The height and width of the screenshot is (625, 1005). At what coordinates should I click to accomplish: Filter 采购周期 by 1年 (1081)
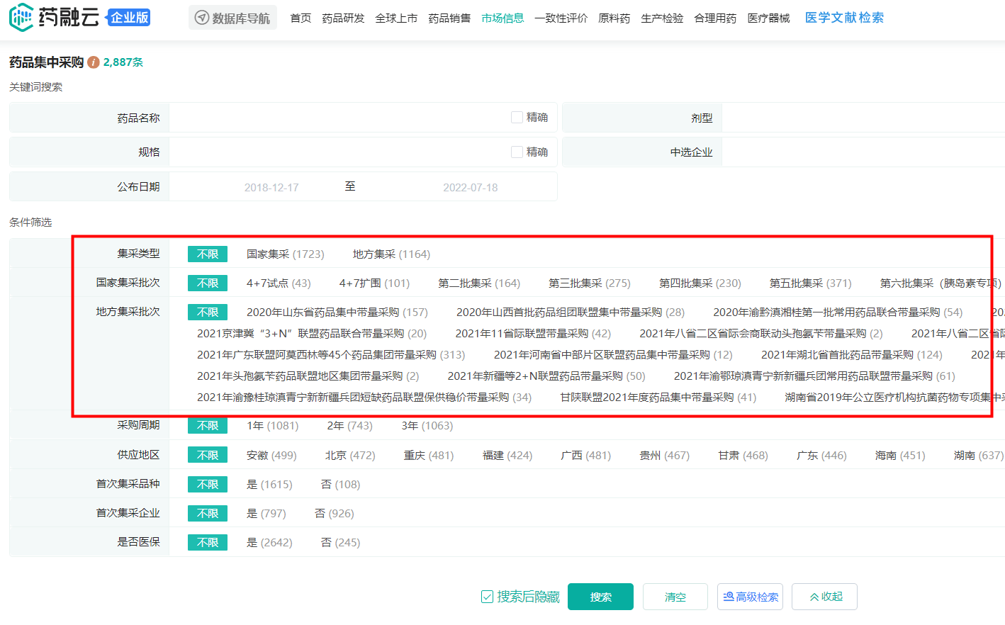(273, 425)
